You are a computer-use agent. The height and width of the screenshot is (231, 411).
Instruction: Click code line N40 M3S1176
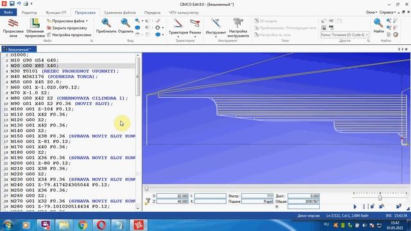pyautogui.click(x=54, y=76)
